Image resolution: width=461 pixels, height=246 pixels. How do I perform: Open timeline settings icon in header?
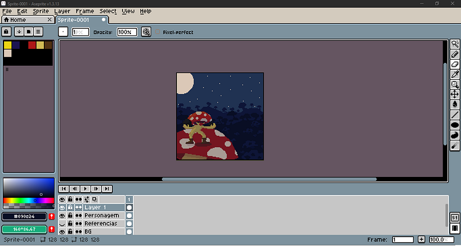pos(87,199)
